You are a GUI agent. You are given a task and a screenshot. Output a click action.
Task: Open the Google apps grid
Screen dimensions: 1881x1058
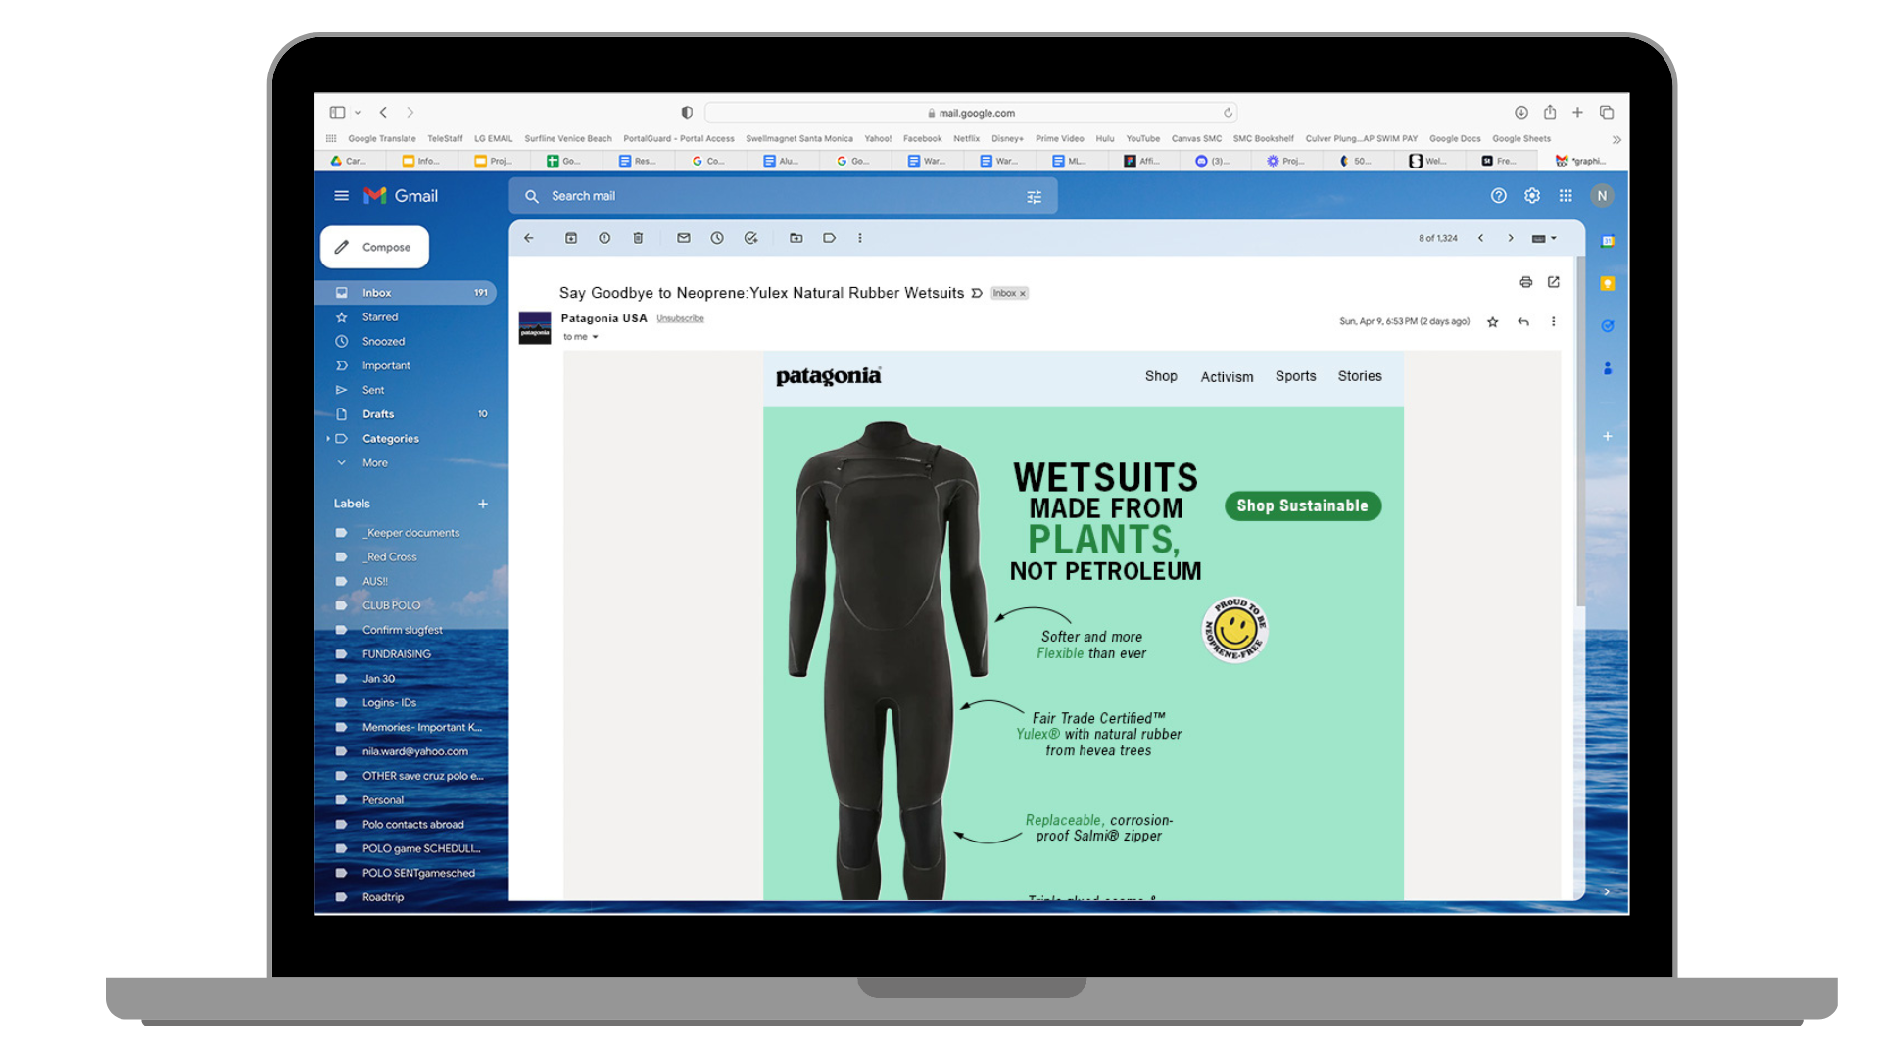(x=1566, y=196)
